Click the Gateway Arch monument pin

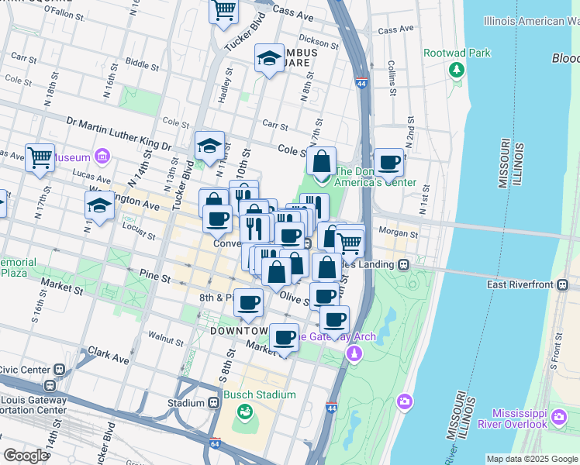coord(354,354)
